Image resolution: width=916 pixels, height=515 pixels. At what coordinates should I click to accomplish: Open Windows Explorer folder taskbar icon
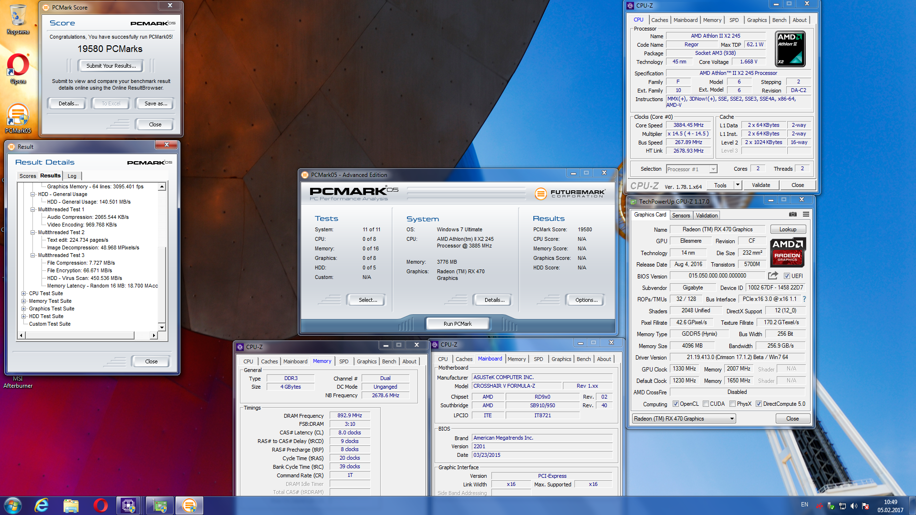71,505
